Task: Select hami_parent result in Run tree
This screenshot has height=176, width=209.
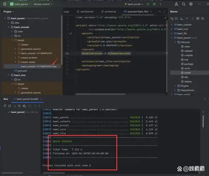Action: [18, 112]
